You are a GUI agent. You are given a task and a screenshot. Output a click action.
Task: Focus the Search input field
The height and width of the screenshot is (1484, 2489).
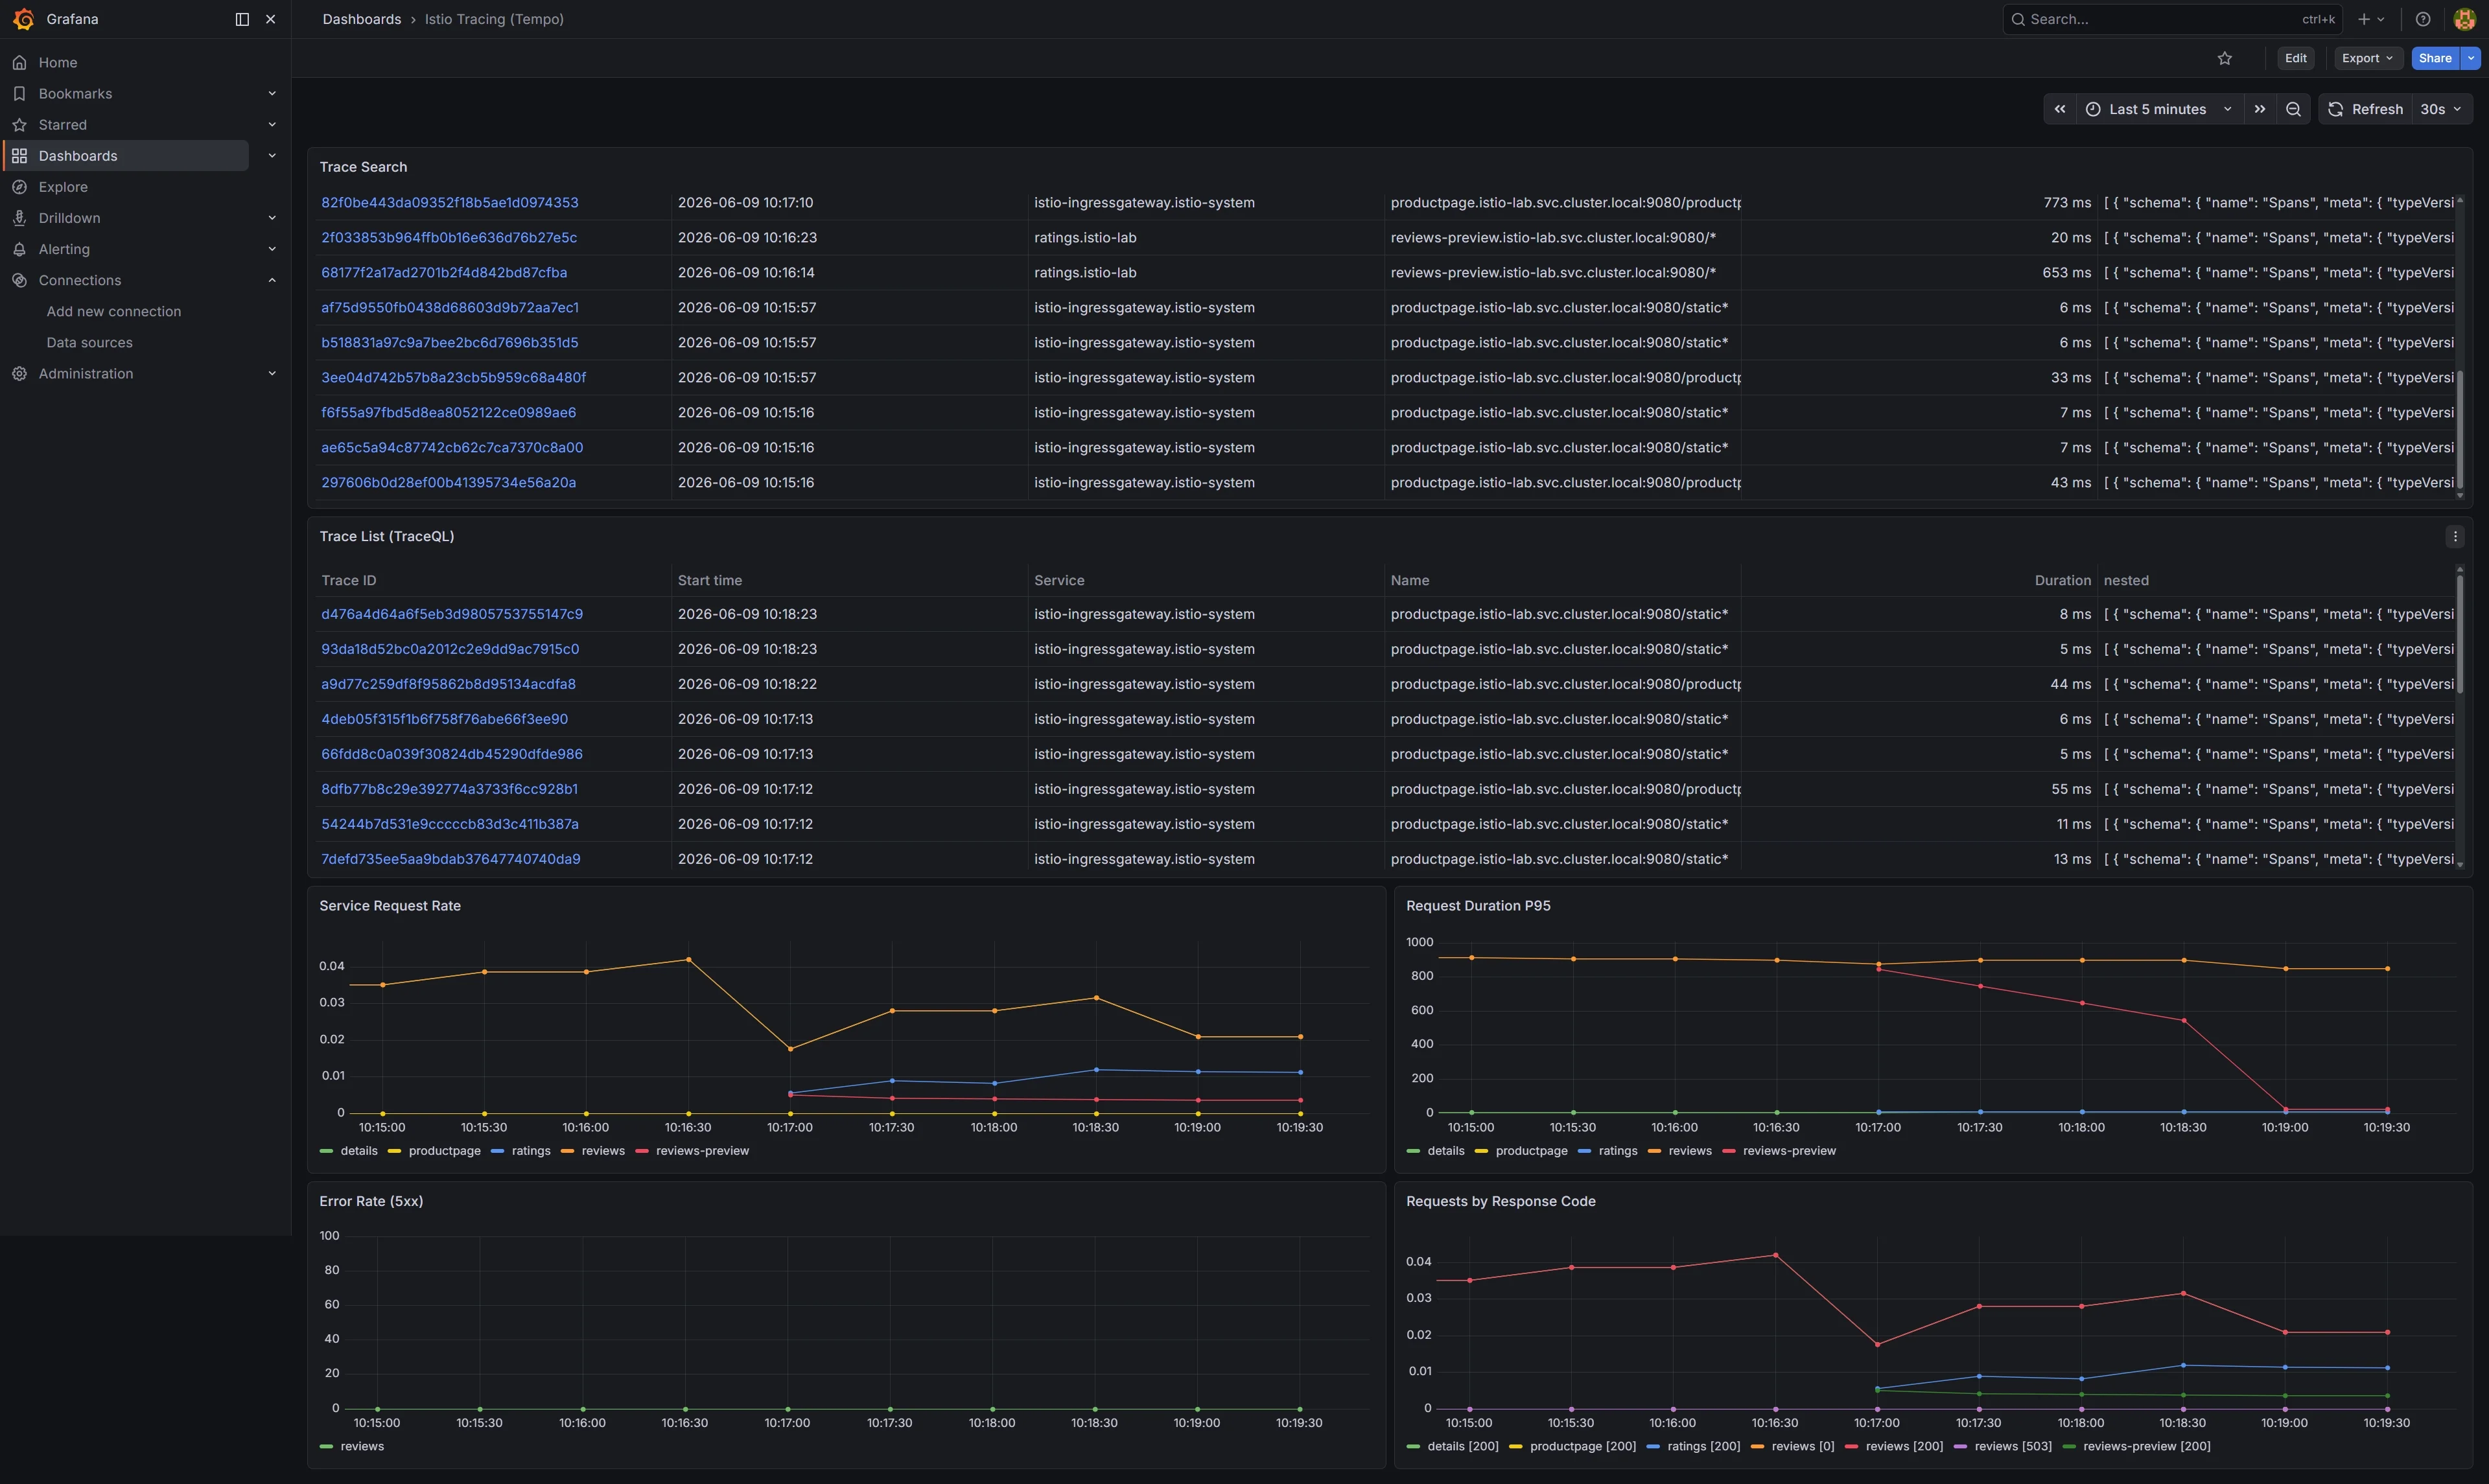point(2172,19)
